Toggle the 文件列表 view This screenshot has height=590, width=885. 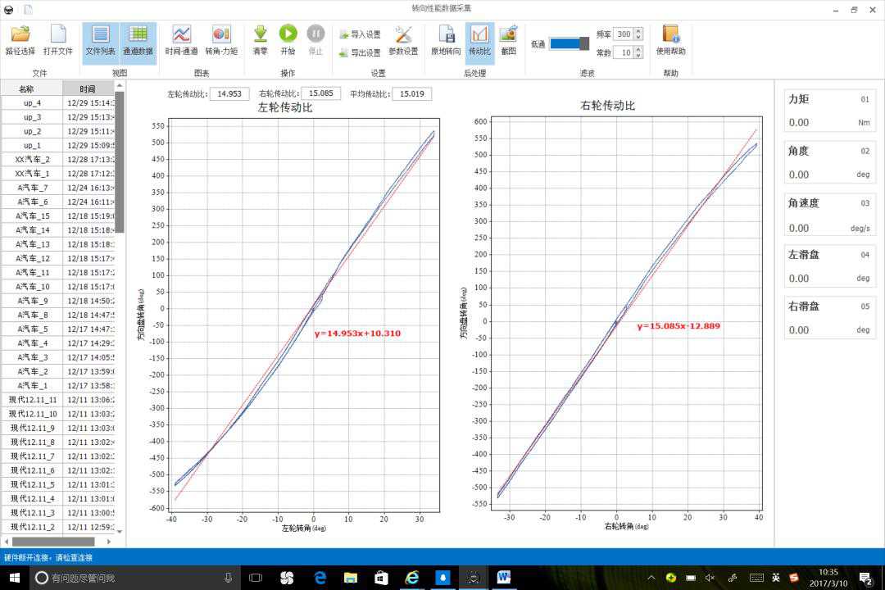[x=101, y=34]
